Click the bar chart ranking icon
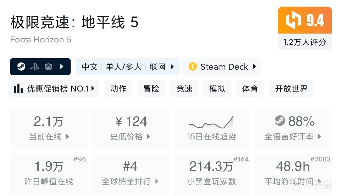The image size is (342, 196). 18,88
